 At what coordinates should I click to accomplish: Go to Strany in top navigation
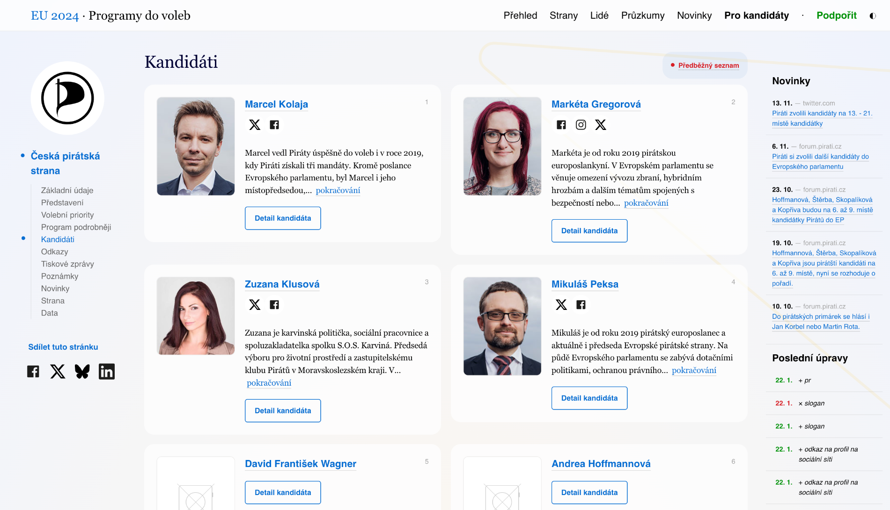click(564, 15)
